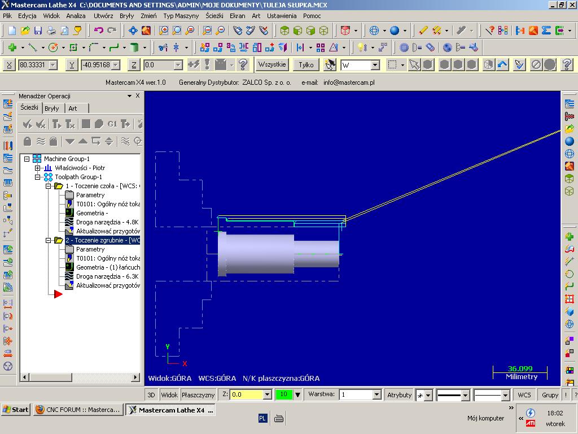Viewport: 578px width, 434px height.
Task: Redo with the grey arrow icon
Action: [111, 31]
